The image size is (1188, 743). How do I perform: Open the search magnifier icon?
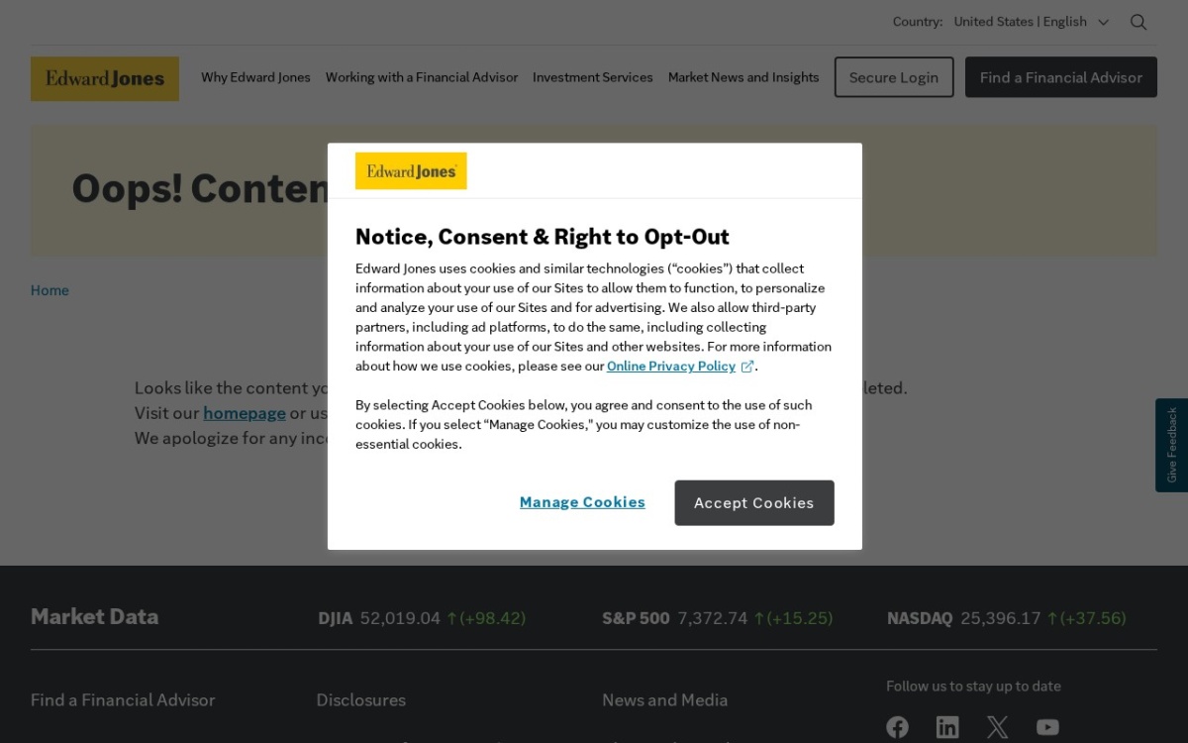(x=1138, y=22)
